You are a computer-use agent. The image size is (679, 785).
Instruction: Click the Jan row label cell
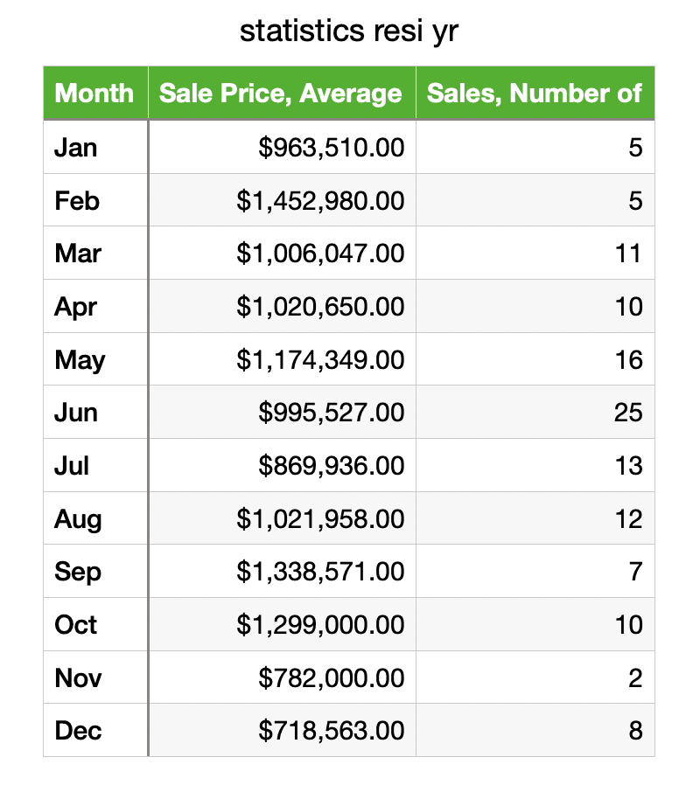coord(94,147)
